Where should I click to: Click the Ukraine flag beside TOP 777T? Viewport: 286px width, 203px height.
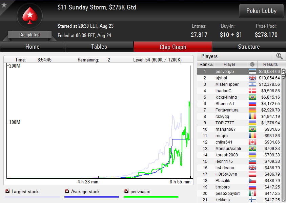pos(252,123)
